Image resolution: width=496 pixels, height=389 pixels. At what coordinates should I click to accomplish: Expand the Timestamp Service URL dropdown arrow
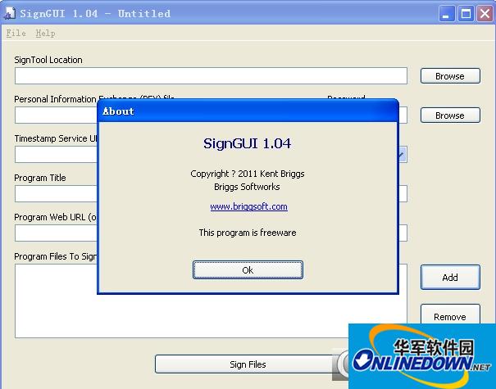coord(403,155)
